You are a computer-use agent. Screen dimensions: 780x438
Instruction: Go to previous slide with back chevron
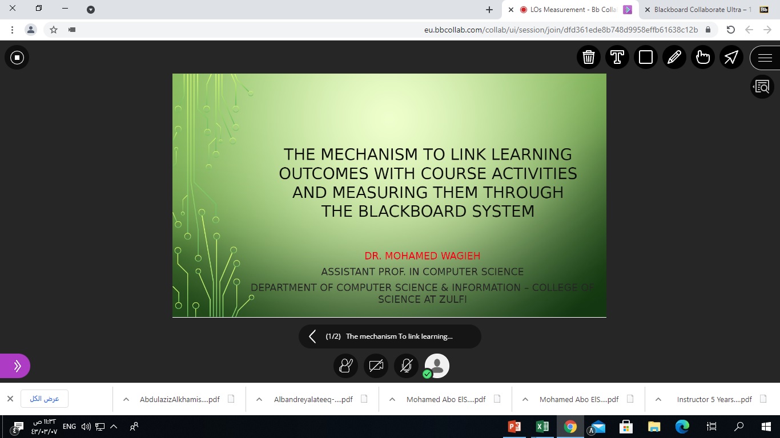(312, 336)
